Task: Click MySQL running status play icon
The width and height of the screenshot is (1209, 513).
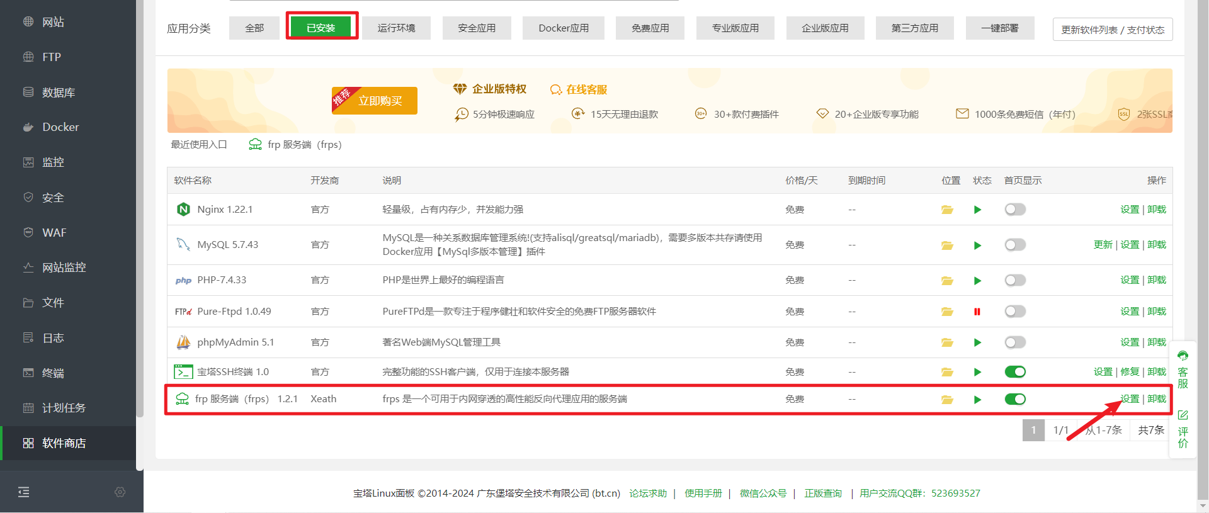Action: pyautogui.click(x=977, y=245)
